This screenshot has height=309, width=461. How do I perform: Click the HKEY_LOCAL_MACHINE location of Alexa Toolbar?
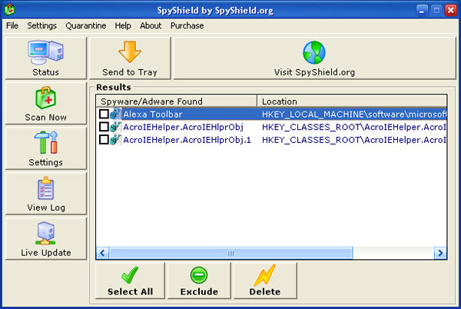click(x=354, y=115)
